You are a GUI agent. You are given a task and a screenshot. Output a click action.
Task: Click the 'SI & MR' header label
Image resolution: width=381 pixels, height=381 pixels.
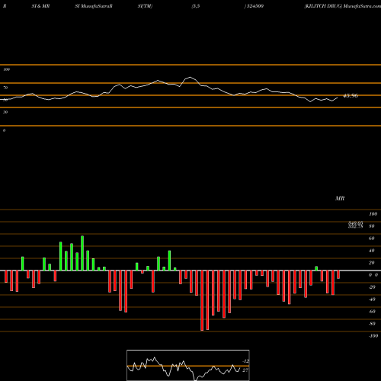click(40, 6)
